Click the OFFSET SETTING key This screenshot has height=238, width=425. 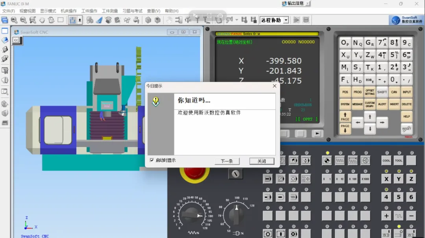coord(370,92)
